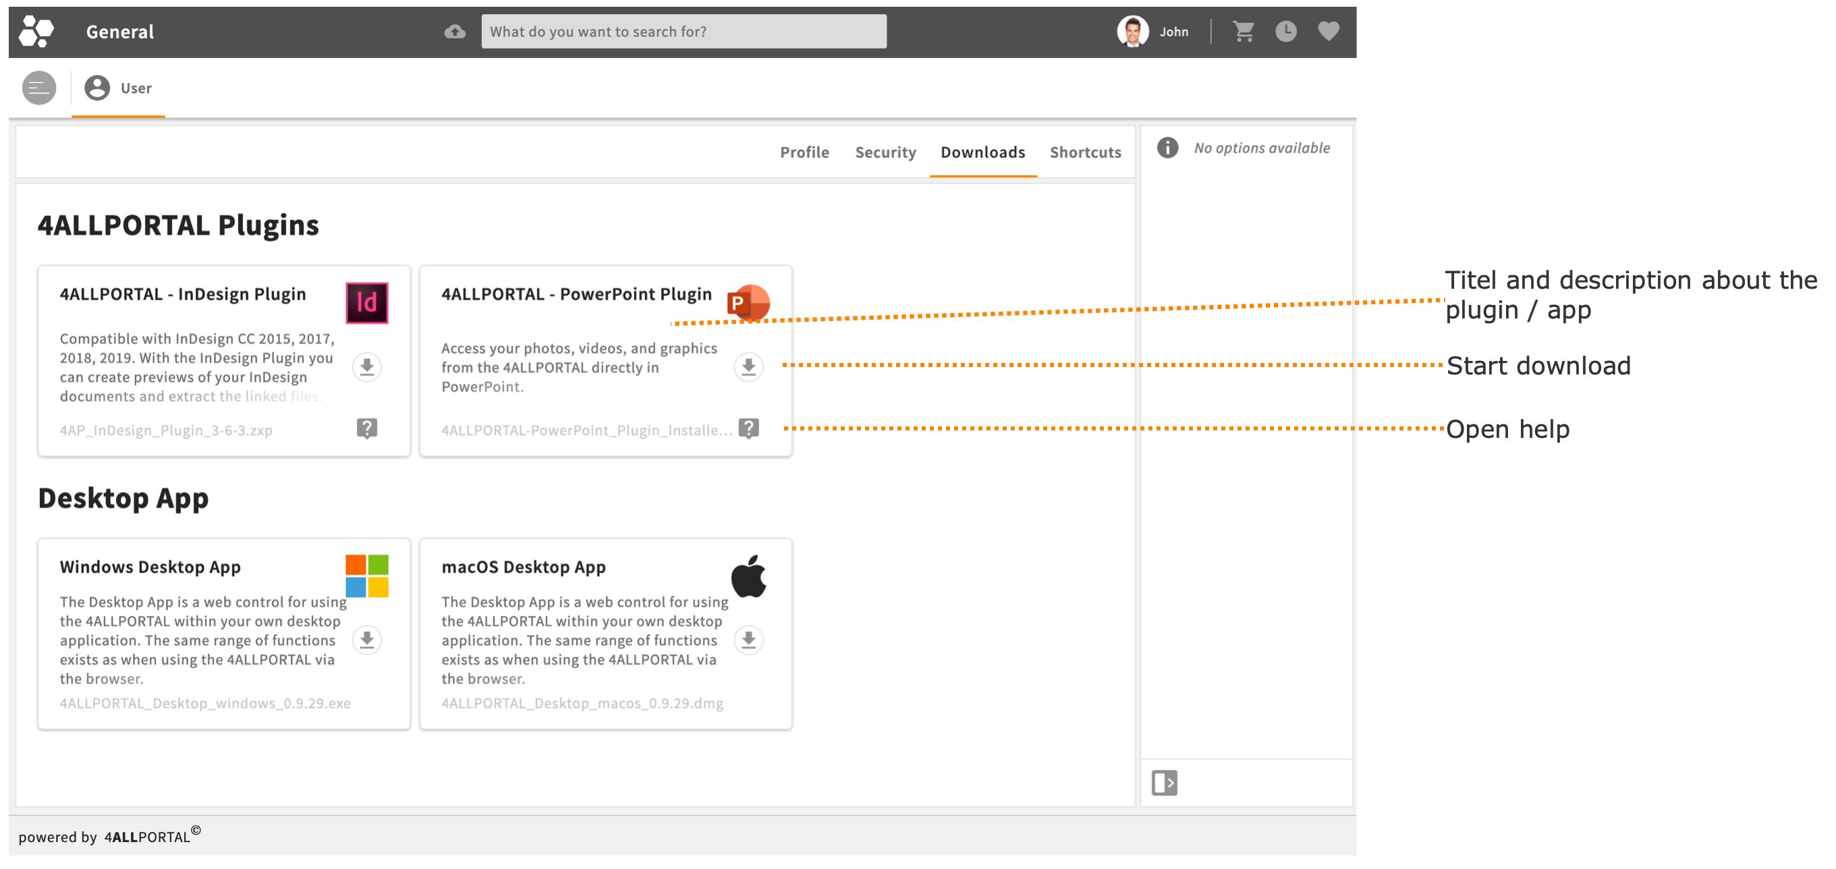Click the Windows Desktop App title
Screen dimensions: 1836x869
[150, 567]
